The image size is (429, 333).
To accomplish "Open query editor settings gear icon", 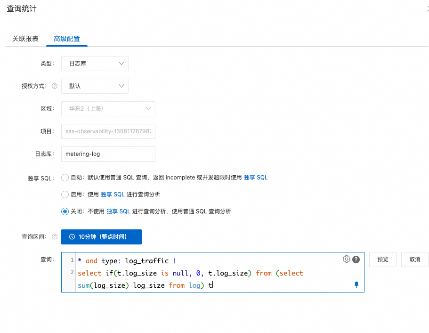I will [x=347, y=259].
